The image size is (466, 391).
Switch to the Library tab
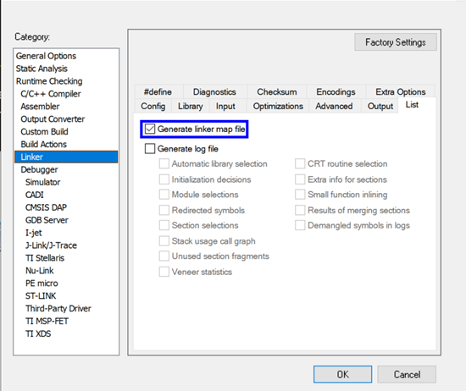click(190, 106)
